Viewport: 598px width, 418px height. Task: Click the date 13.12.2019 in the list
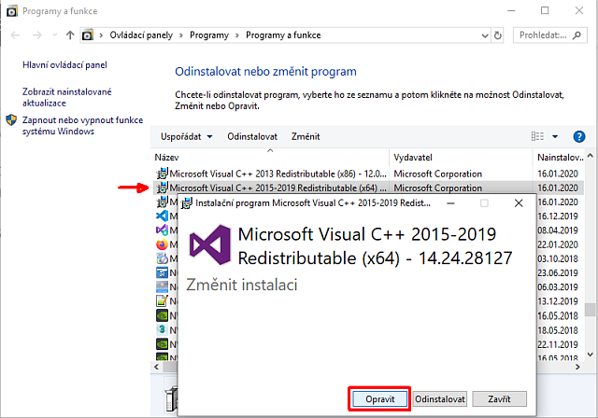click(558, 301)
